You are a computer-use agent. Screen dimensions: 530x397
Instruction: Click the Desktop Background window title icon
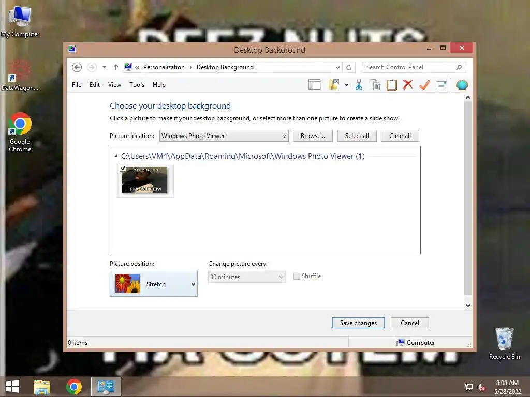coord(72,49)
